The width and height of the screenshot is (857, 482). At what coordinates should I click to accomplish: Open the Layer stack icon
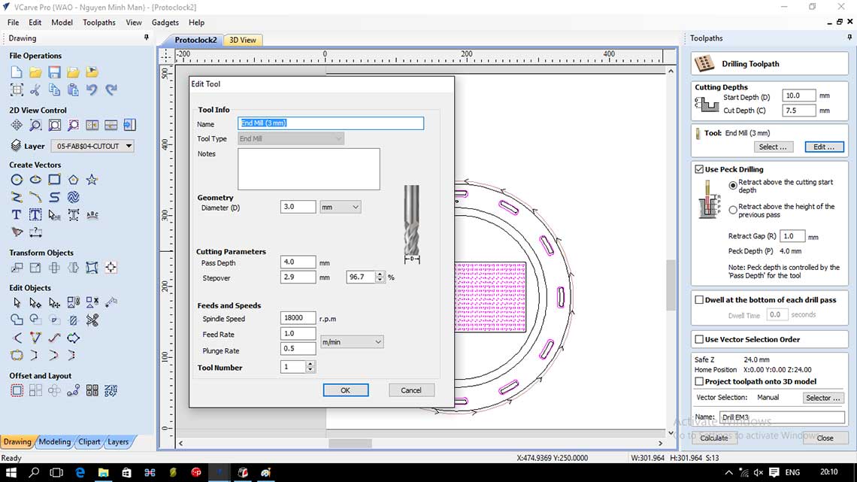(x=16, y=146)
